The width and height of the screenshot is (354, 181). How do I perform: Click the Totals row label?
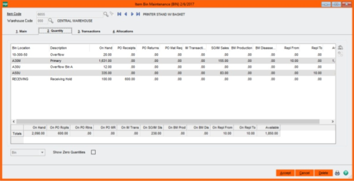tap(17, 133)
